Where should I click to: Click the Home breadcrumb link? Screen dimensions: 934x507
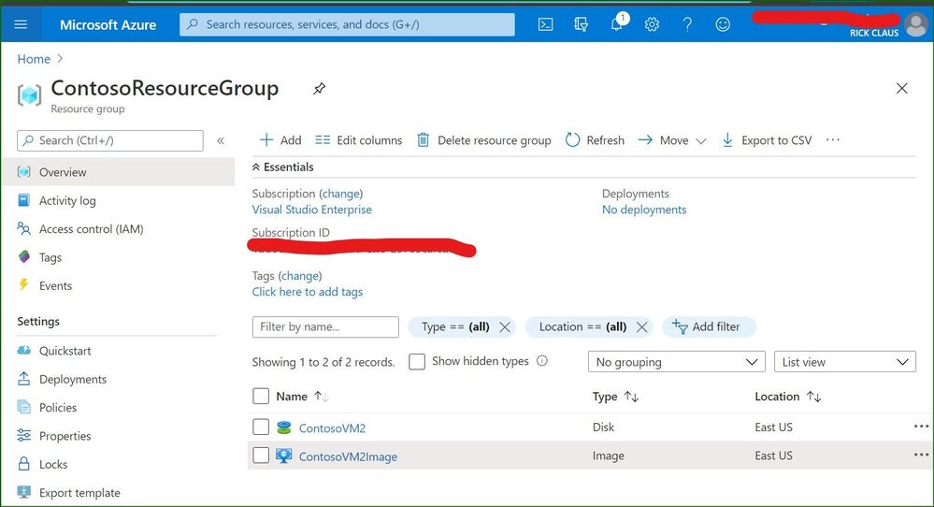click(34, 59)
